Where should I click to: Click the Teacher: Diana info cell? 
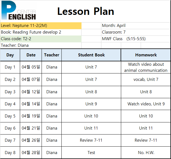pos(41,45)
